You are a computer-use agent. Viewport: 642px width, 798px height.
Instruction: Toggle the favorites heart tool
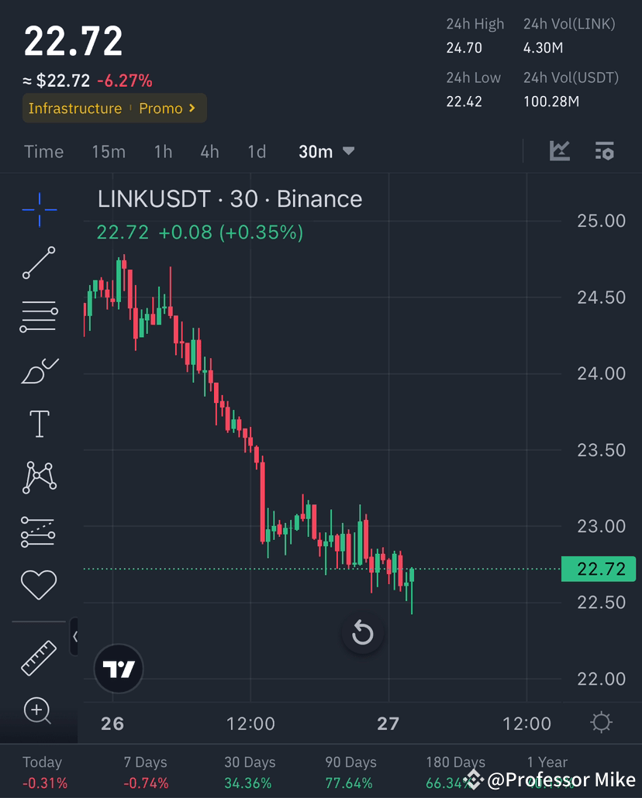coord(39,585)
